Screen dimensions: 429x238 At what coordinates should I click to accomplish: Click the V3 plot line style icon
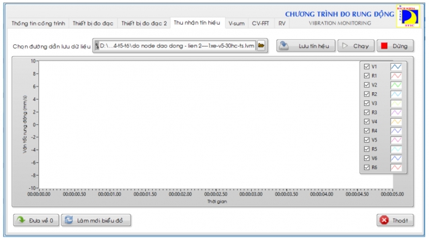[x=396, y=104]
